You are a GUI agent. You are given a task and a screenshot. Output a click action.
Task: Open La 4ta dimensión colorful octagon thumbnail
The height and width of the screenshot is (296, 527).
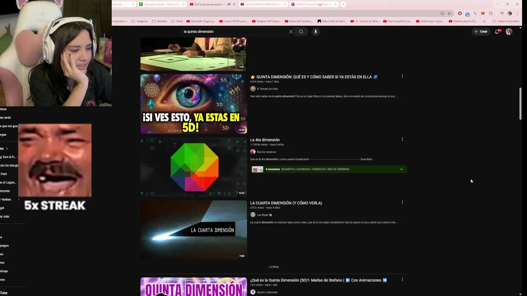(x=194, y=166)
